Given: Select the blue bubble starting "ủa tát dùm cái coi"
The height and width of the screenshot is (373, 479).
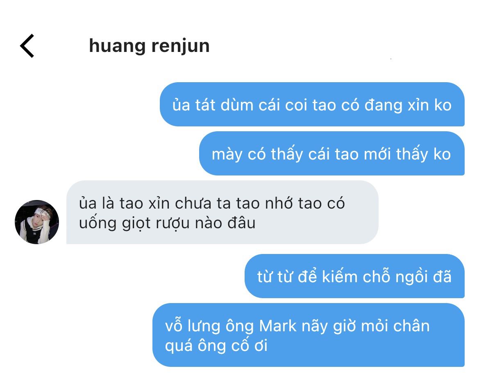Looking at the screenshot, I should pos(312,104).
